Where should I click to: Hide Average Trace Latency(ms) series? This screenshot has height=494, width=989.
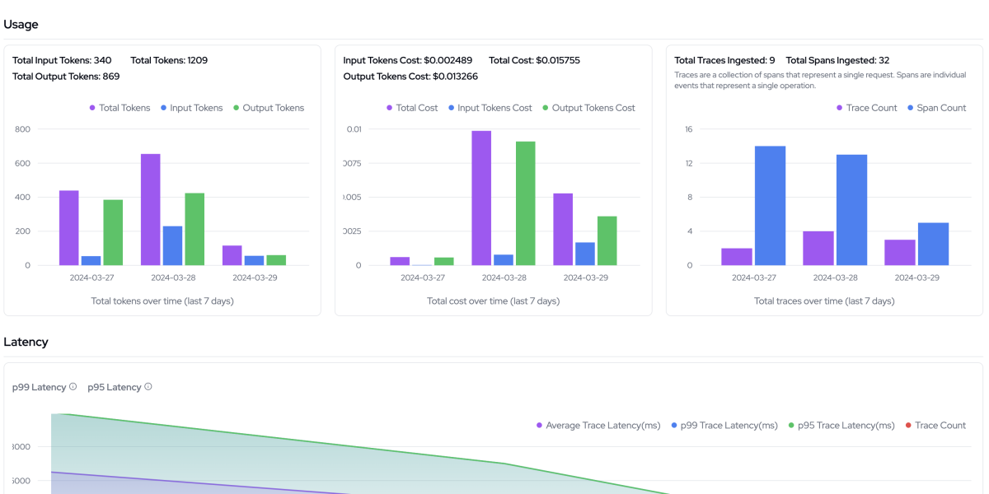(598, 426)
